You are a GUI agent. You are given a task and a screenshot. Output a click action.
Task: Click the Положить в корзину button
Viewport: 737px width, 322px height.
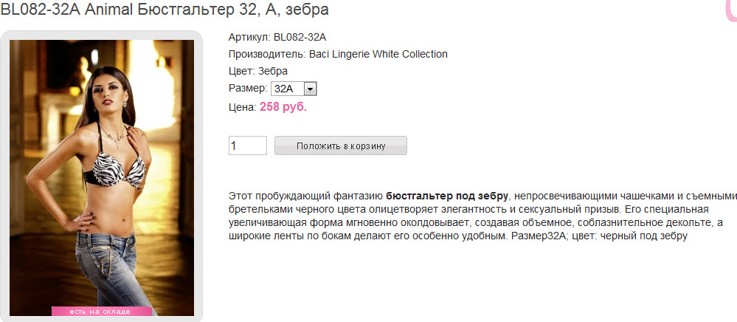click(341, 145)
